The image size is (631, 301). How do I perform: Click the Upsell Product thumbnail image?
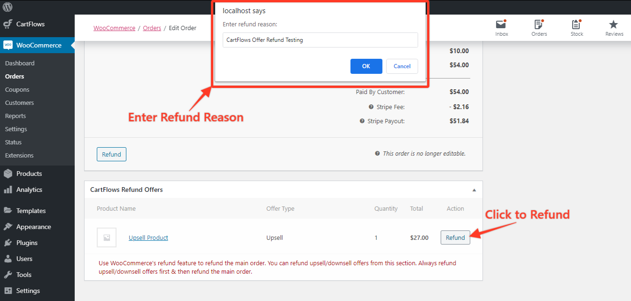[x=107, y=238]
